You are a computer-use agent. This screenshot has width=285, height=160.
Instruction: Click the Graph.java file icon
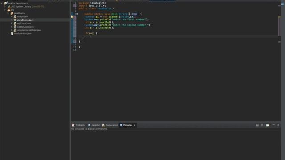[15, 16]
